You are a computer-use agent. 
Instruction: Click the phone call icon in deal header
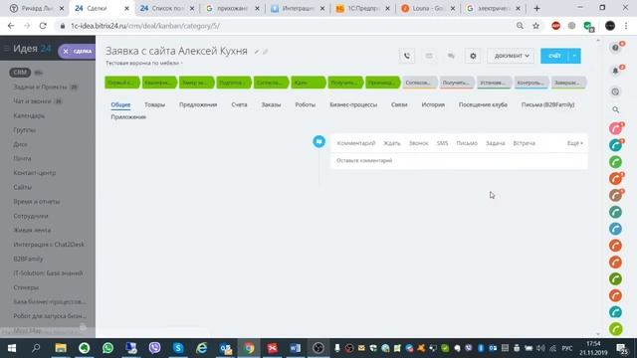[407, 56]
